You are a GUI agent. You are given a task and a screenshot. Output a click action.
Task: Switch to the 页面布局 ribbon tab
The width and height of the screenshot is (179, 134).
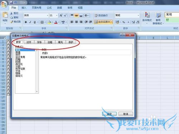37,8
